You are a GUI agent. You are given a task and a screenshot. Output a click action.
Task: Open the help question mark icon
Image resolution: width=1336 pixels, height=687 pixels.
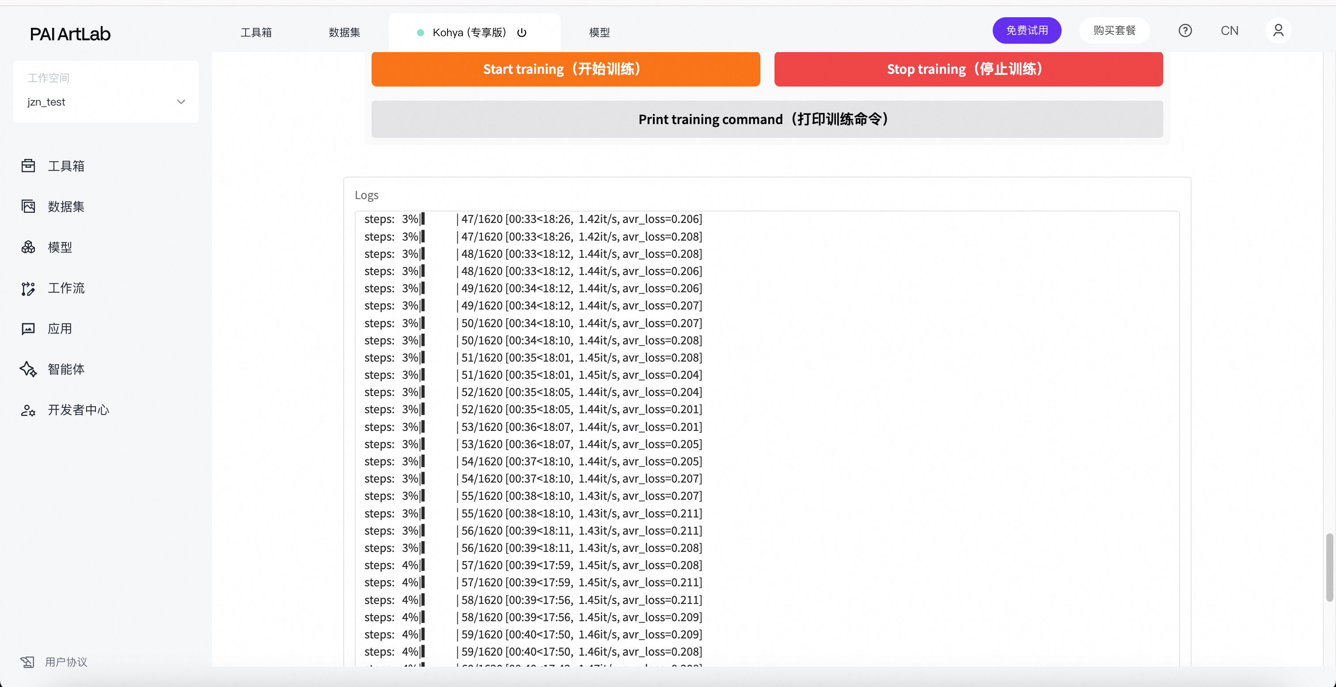point(1184,30)
